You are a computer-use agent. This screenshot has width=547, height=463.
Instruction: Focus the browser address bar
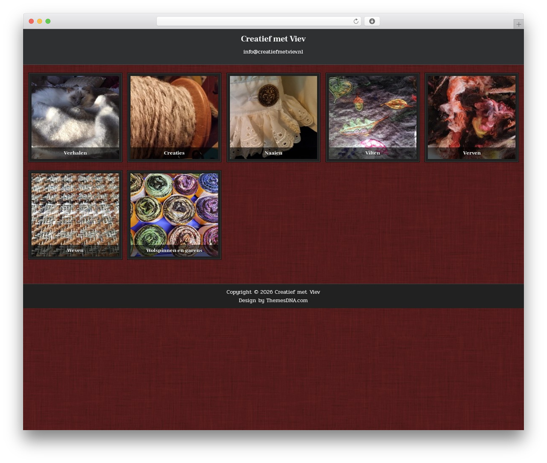pos(259,21)
